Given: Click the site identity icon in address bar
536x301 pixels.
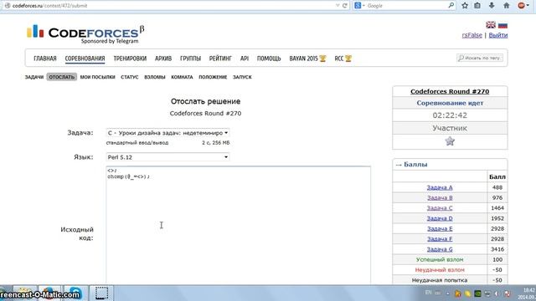Looking at the screenshot, I should coord(8,6).
